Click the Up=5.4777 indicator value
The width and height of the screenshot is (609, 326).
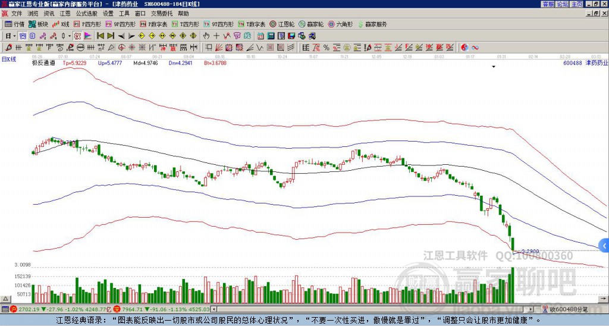110,62
